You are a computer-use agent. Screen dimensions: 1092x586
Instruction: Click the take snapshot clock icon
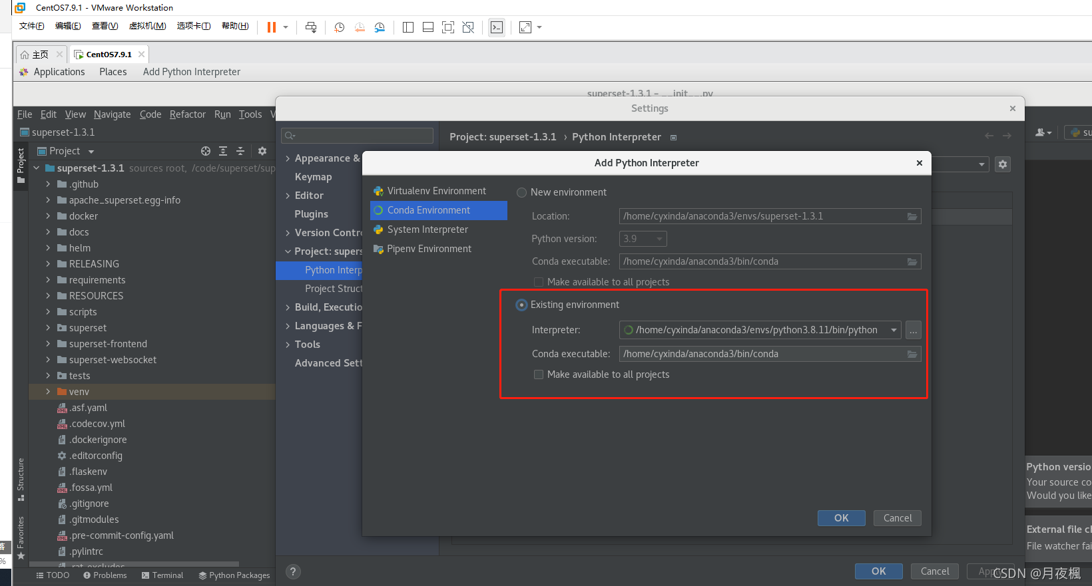coord(340,27)
